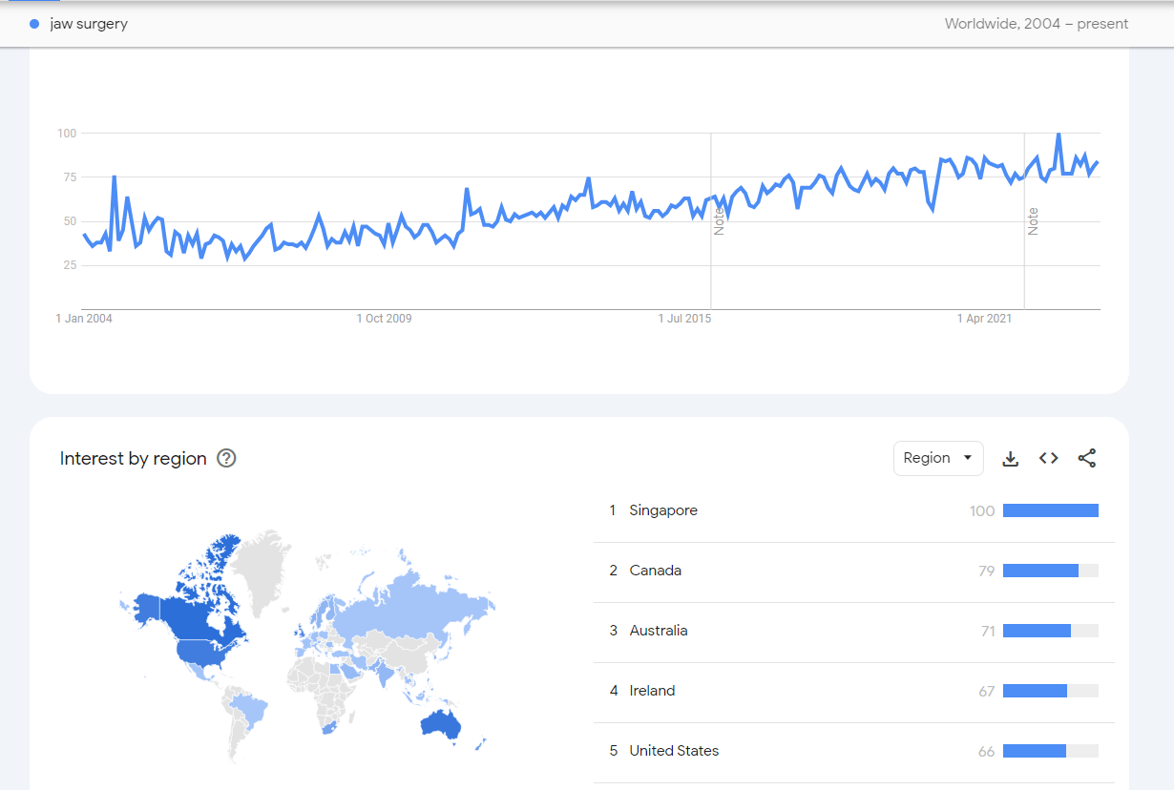This screenshot has width=1174, height=790.
Task: Select Singapore in the region list
Action: 663,510
